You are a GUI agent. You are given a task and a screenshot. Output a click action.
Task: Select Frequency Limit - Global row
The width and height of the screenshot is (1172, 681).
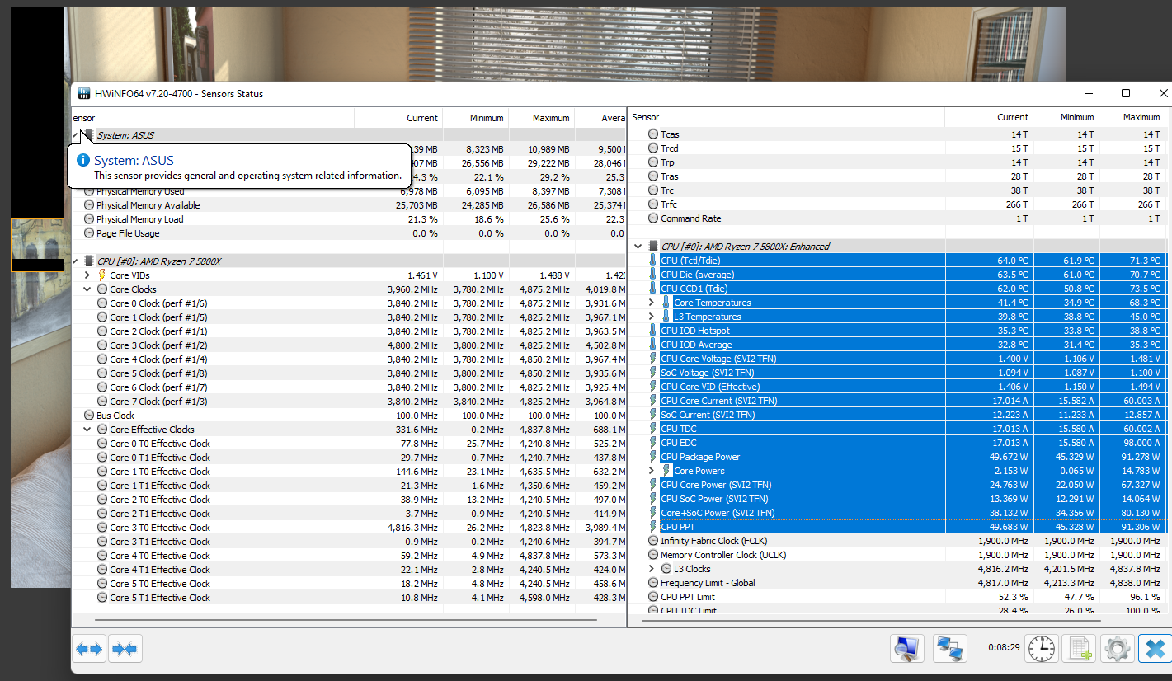tap(899, 583)
